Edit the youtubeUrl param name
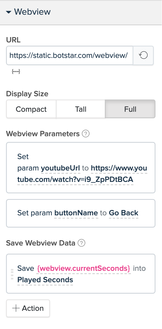 coord(60,168)
